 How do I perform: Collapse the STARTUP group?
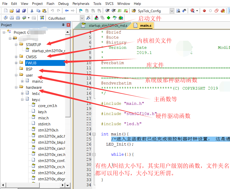pos(16,45)
